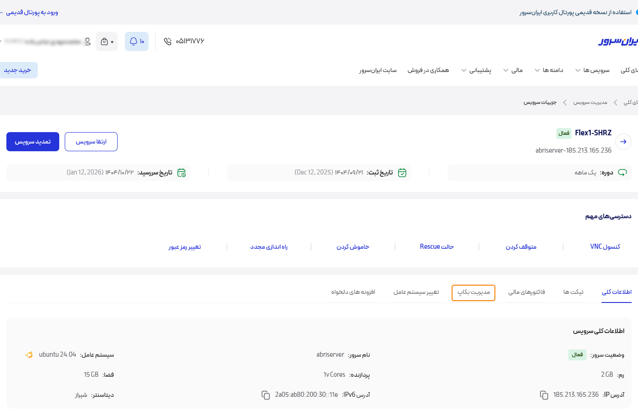
Task: Open the تیکت ها tab
Action: pyautogui.click(x=573, y=292)
